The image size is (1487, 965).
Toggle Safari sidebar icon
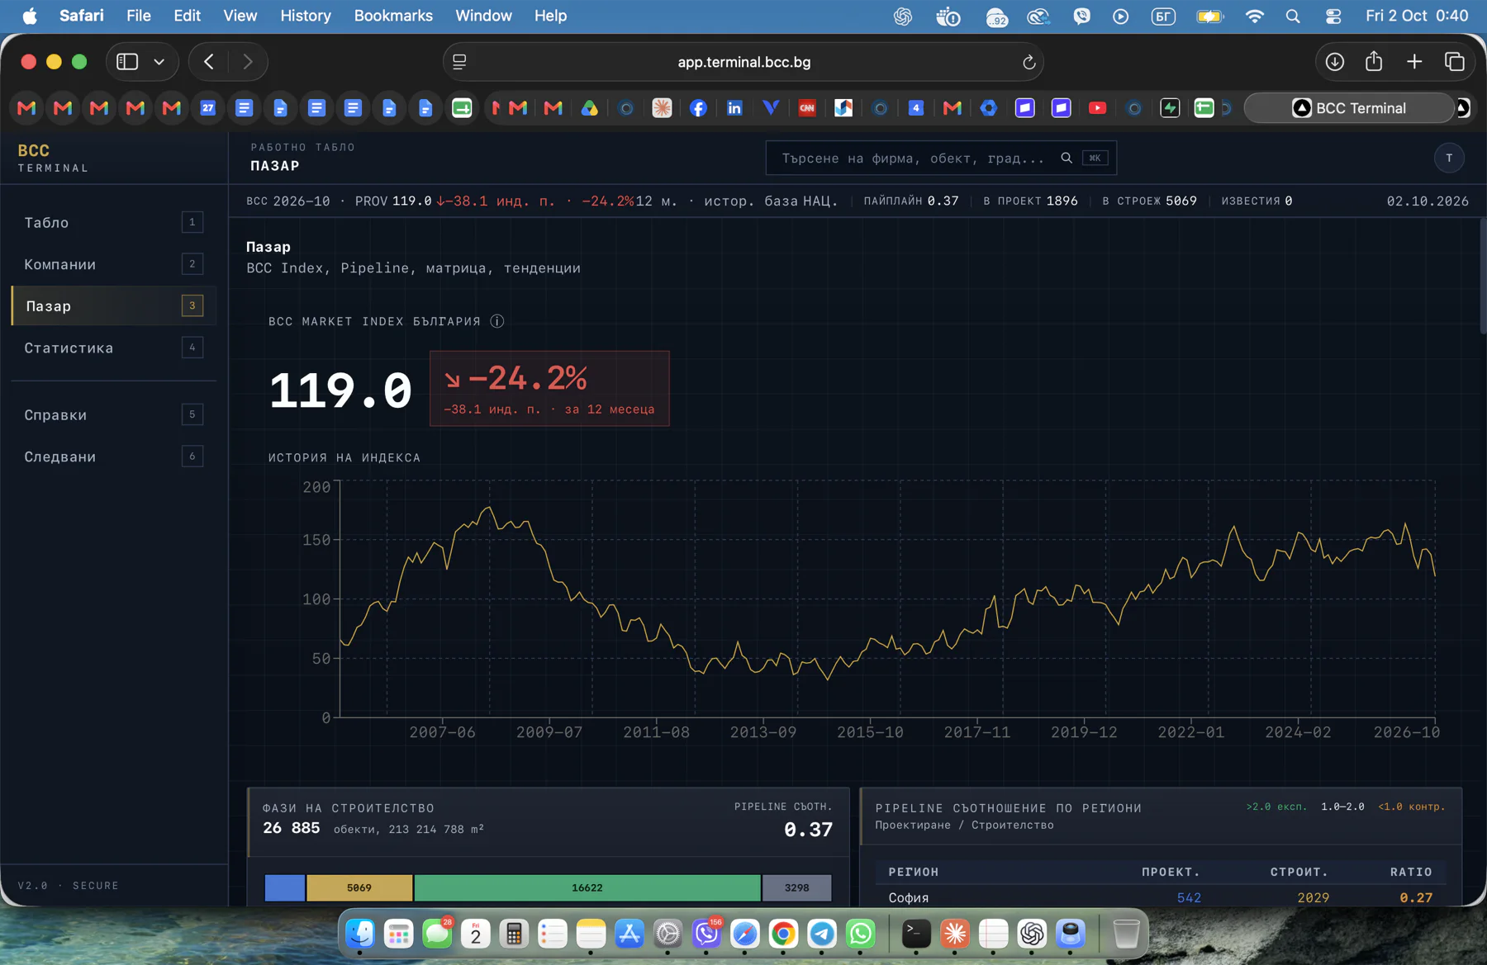coord(127,62)
